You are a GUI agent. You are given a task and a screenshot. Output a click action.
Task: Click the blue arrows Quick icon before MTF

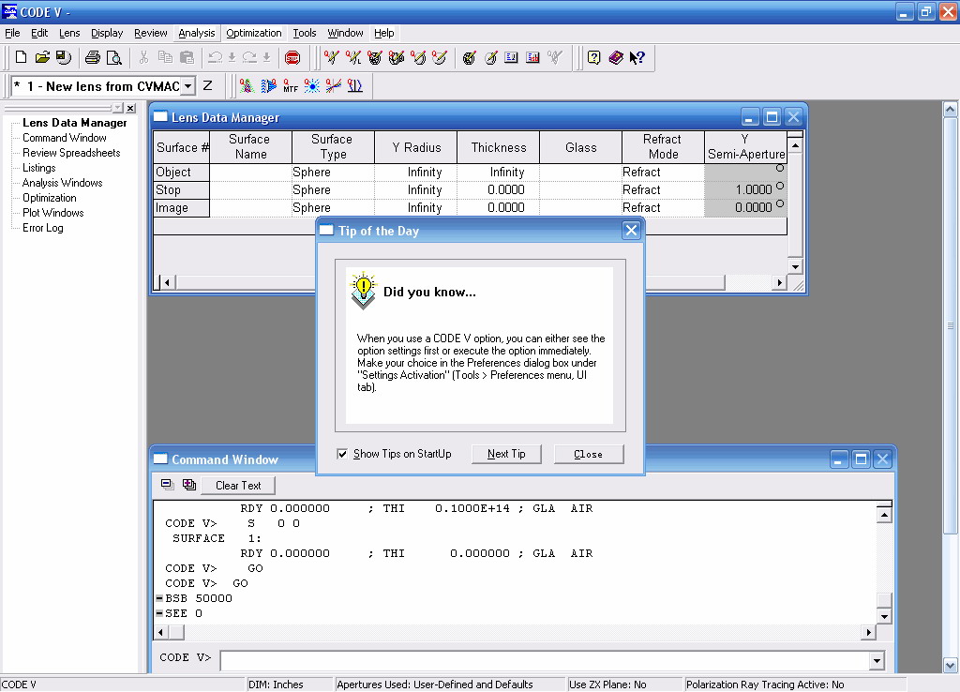point(268,86)
